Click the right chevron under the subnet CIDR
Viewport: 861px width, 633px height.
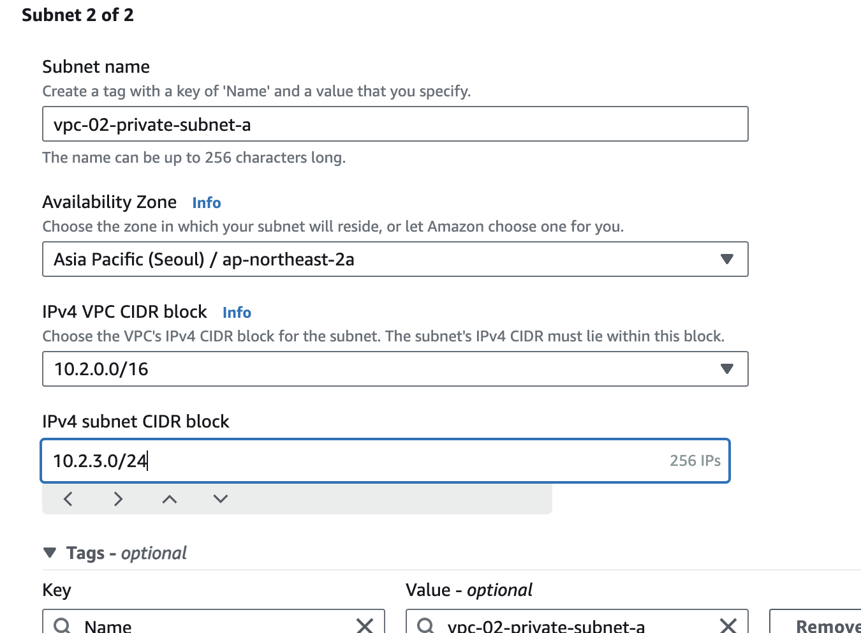point(118,499)
